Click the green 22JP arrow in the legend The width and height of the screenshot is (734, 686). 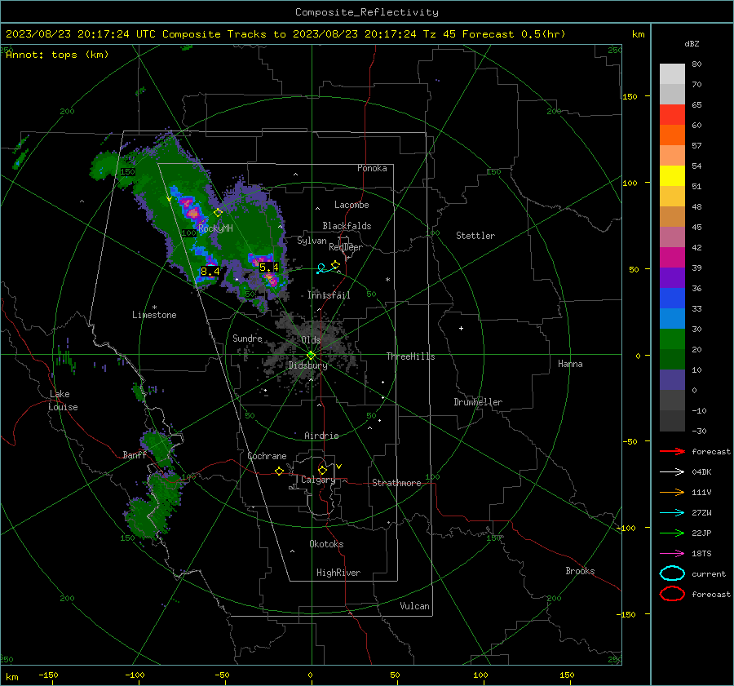(672, 533)
